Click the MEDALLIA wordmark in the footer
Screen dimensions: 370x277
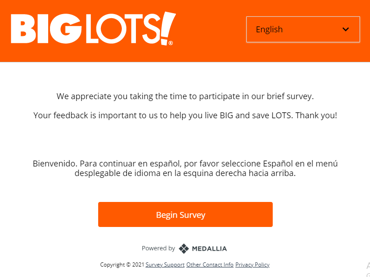pos(209,248)
